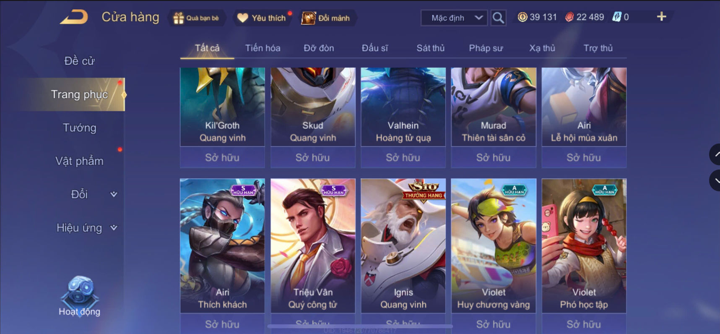This screenshot has width=720, height=334.
Task: Tap the back arrow icon
Action: (x=74, y=17)
